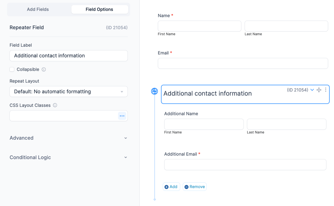This screenshot has height=206, width=334.
Task: Select the Field Options tab
Action: (x=99, y=10)
